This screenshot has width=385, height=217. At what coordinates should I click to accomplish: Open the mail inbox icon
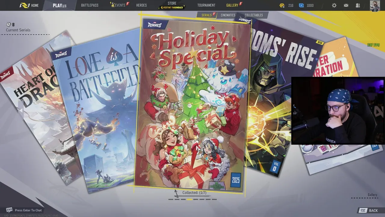point(346,5)
